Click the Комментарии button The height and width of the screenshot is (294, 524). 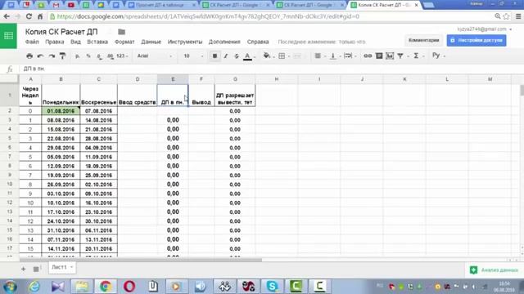tap(424, 40)
